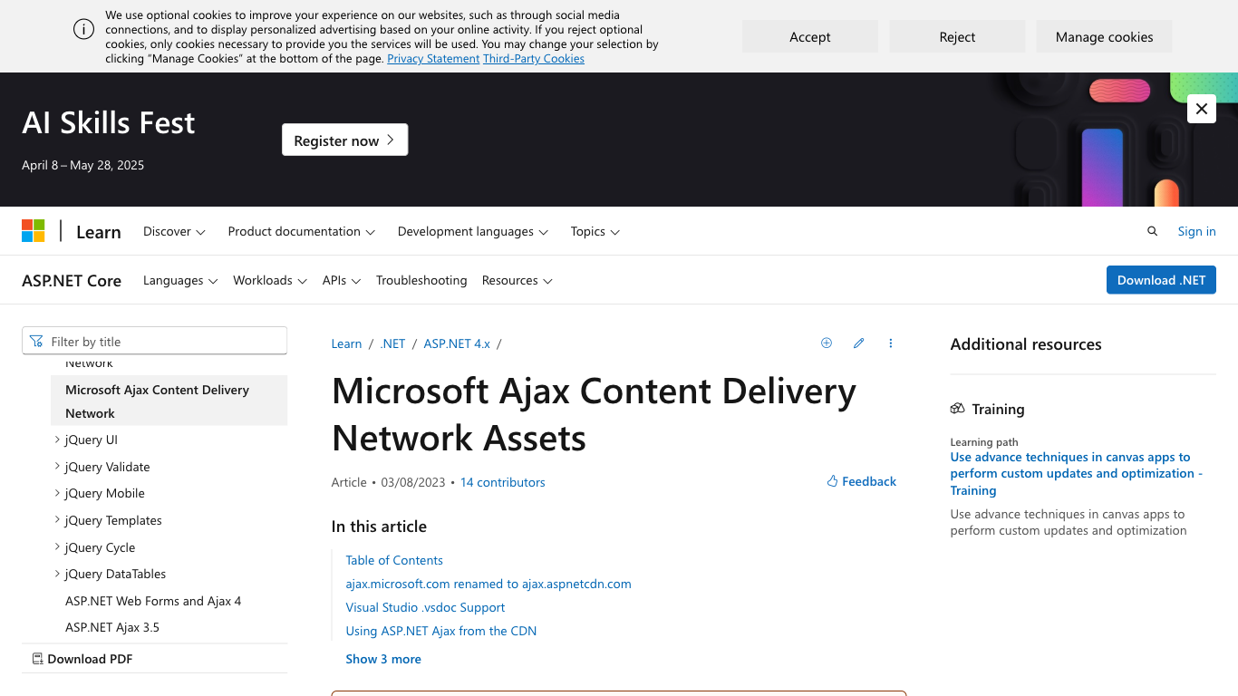Click the filter funnel icon
This screenshot has width=1238, height=696.
(36, 342)
